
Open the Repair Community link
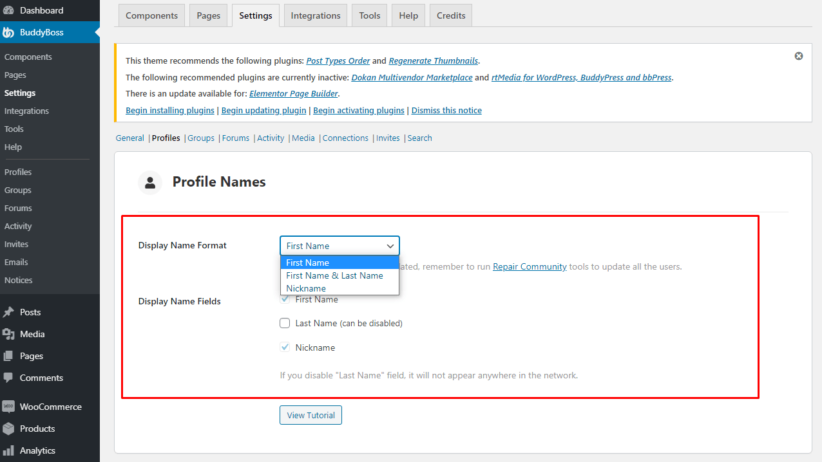[x=530, y=266]
